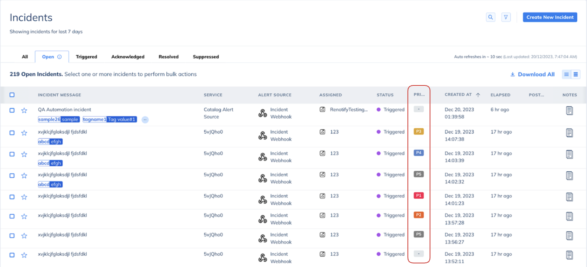Open notes for QA Automation incident
The width and height of the screenshot is (587, 267).
coord(569,111)
